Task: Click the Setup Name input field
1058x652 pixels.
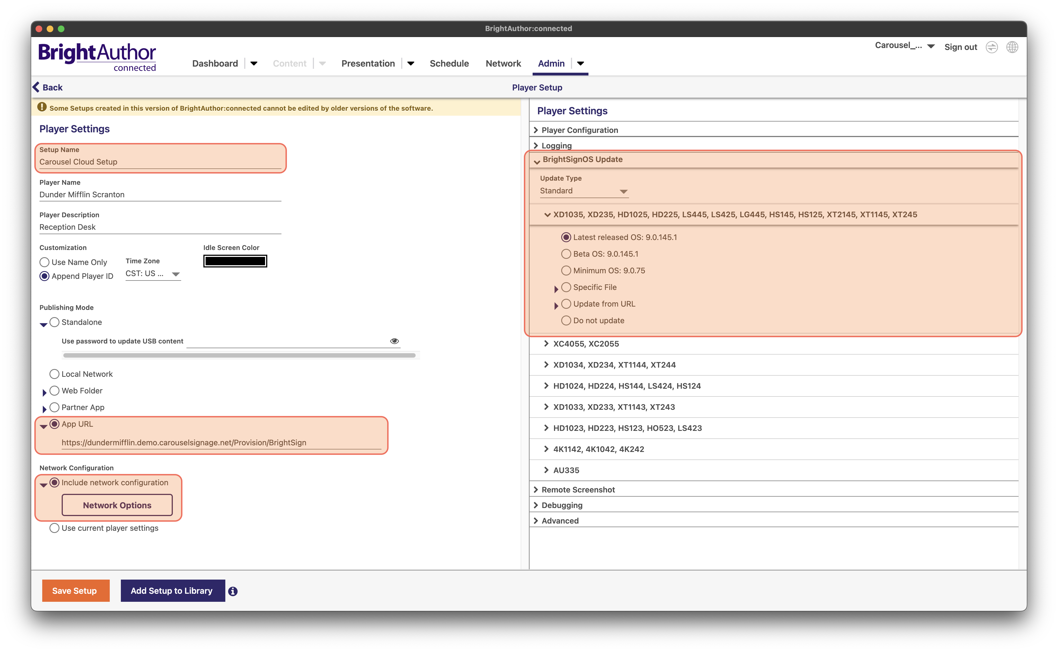Action: click(160, 162)
